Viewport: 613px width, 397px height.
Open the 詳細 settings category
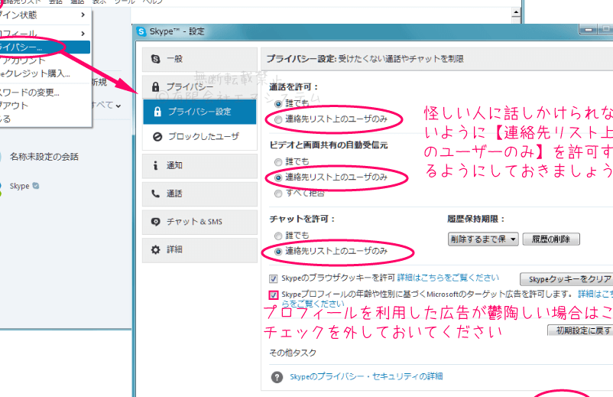[x=199, y=249]
